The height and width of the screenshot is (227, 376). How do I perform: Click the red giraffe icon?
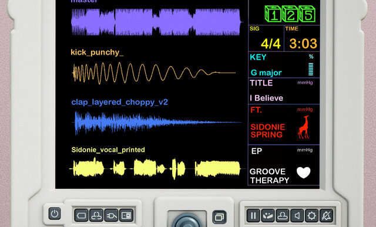pos(304,127)
